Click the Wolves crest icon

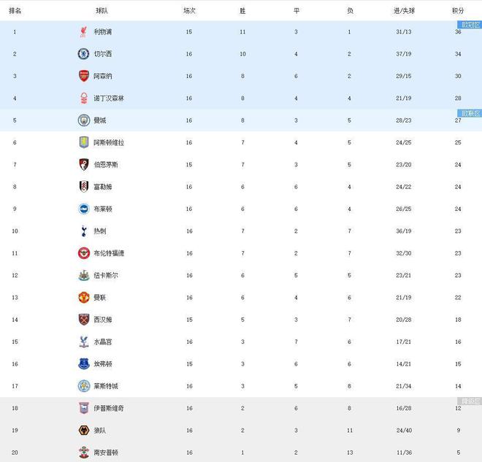click(x=83, y=430)
